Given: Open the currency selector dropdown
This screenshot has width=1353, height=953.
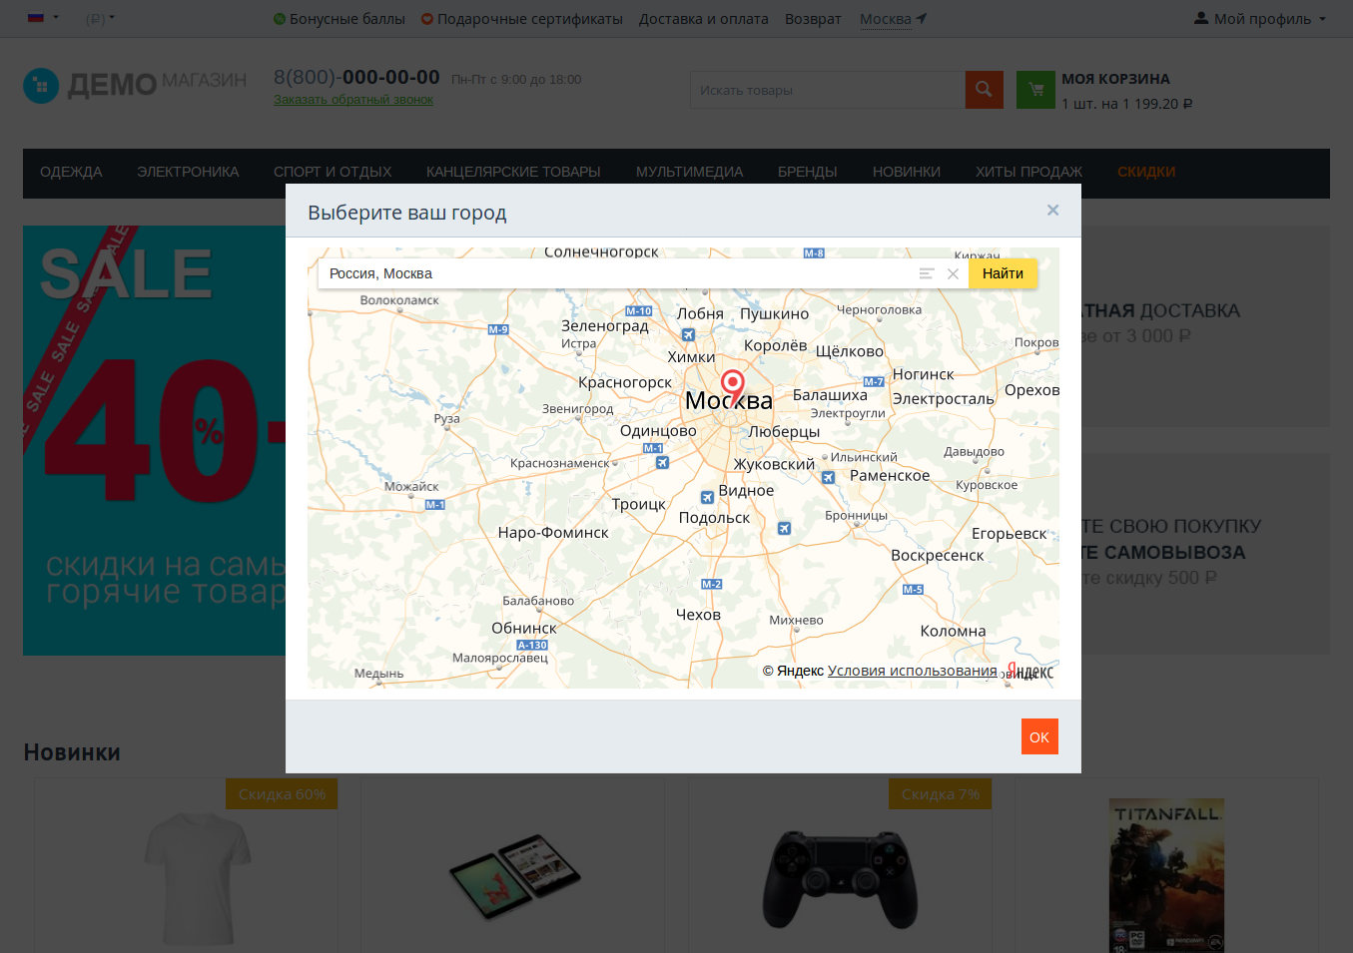Looking at the screenshot, I should (100, 18).
